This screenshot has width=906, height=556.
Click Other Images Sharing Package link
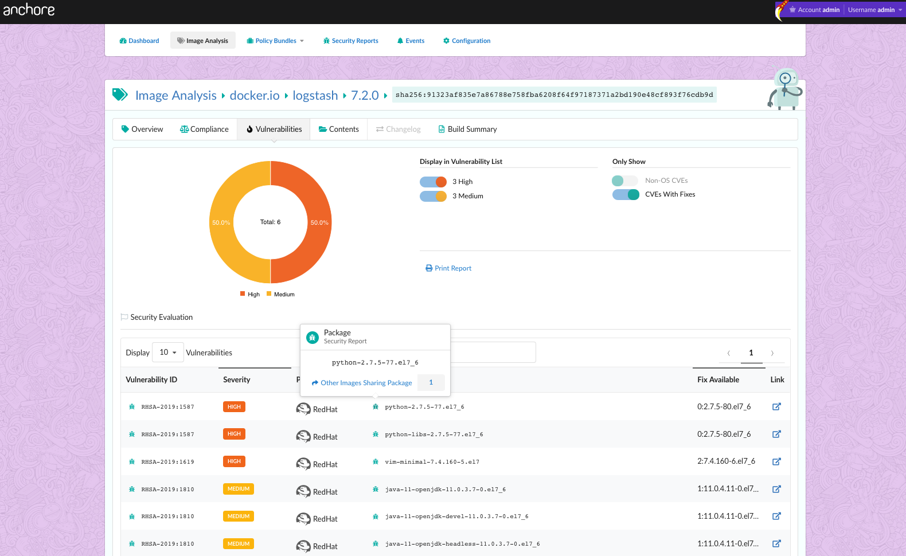click(x=362, y=383)
